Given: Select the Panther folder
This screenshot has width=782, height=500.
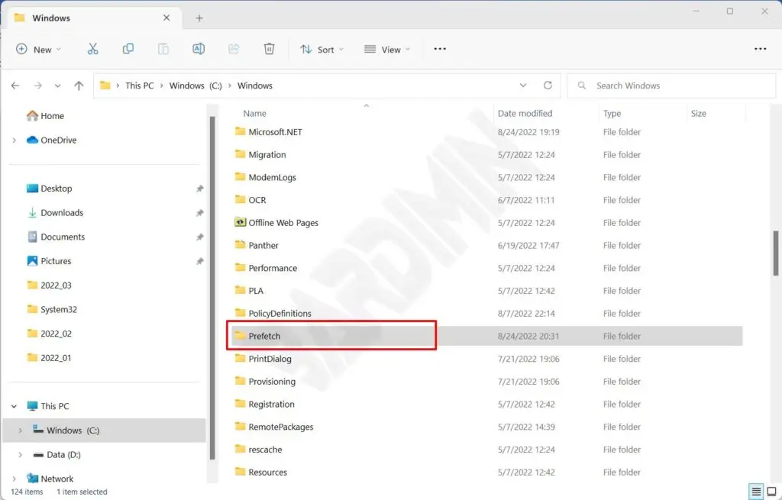Looking at the screenshot, I should point(263,245).
